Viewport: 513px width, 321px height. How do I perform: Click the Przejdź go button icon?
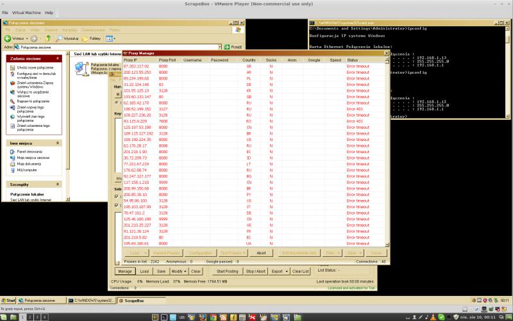(226, 47)
